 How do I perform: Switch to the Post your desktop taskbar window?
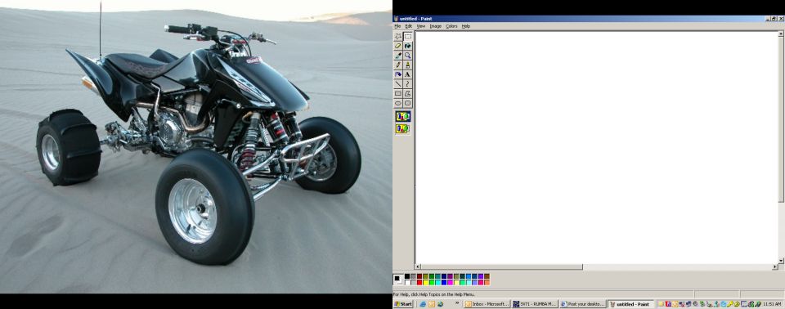pyautogui.click(x=583, y=304)
